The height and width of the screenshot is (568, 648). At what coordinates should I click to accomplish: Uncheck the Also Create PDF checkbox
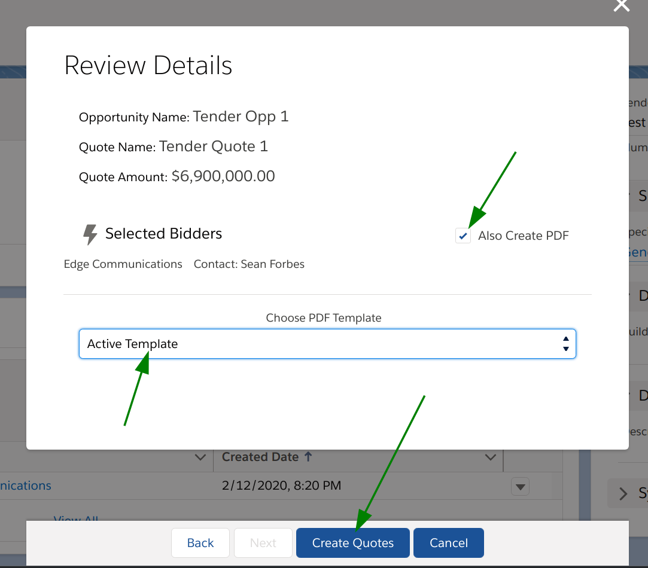[463, 236]
